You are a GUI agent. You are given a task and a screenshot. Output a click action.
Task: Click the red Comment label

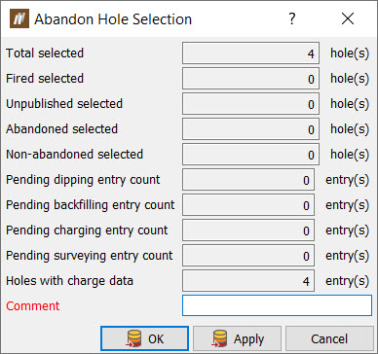click(x=33, y=305)
